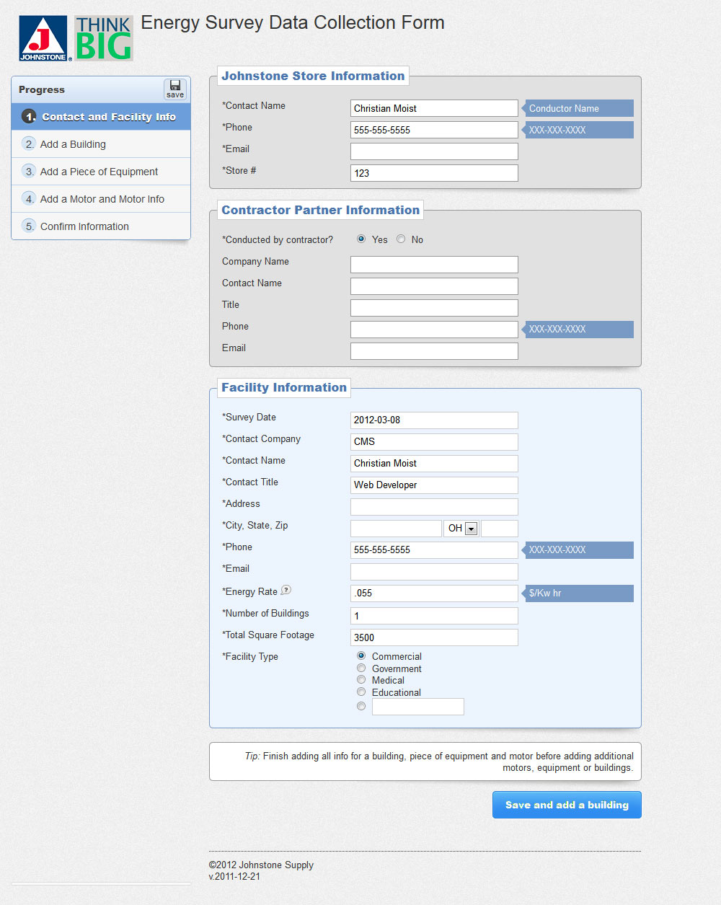Click the Johnstone logo
Viewport: 721px width, 905px height.
pos(43,38)
